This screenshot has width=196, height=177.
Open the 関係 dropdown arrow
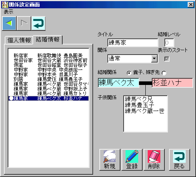tap(154, 58)
